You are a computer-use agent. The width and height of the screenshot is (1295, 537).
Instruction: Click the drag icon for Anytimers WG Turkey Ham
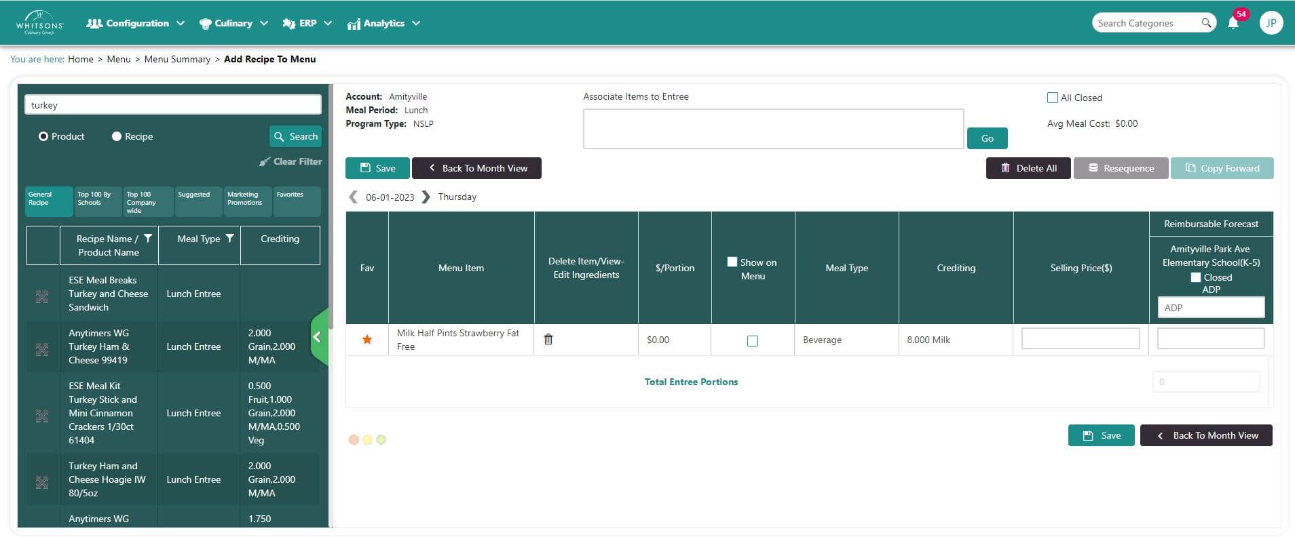[x=42, y=349]
